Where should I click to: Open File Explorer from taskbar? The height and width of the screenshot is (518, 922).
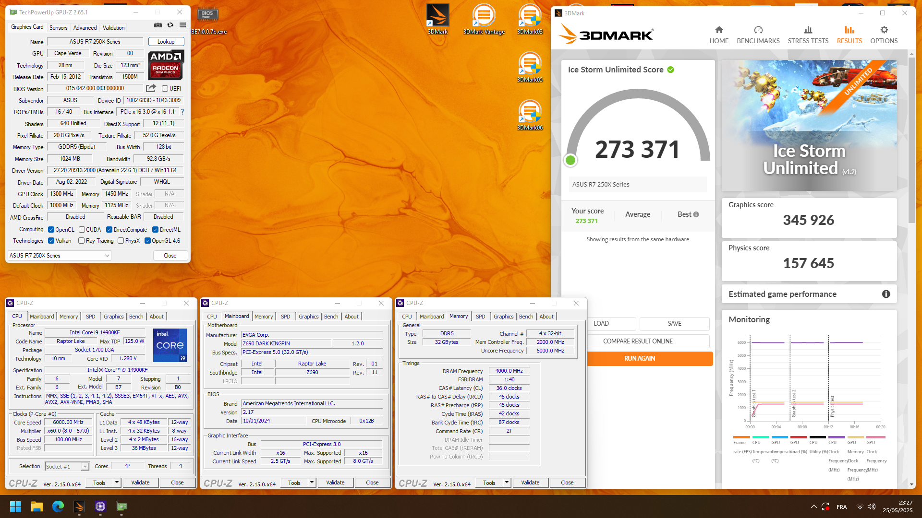[37, 506]
